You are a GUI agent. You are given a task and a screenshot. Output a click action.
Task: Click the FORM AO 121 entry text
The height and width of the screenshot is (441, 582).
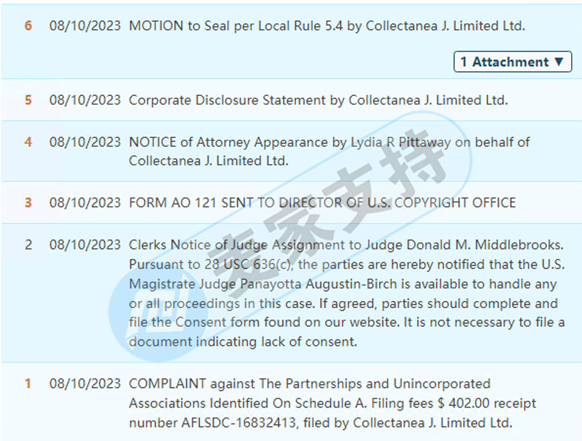tap(322, 203)
